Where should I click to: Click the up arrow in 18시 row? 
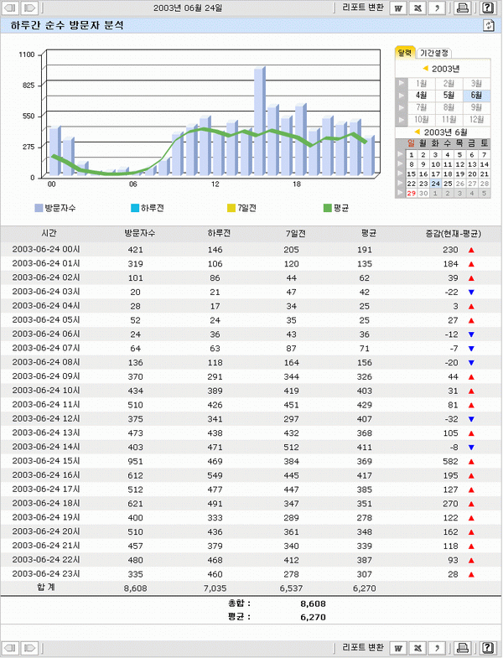(471, 504)
